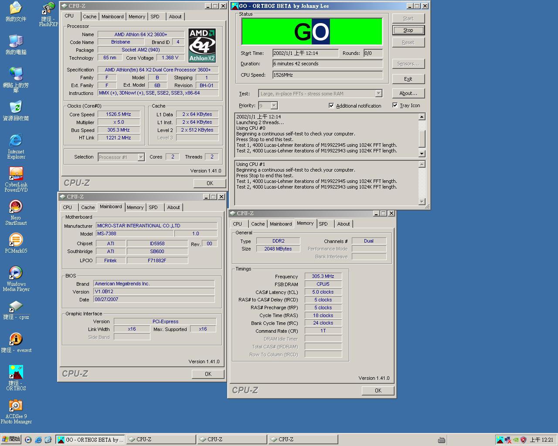
Task: Click the memory Size value 2048 MBytes
Action: (278, 249)
